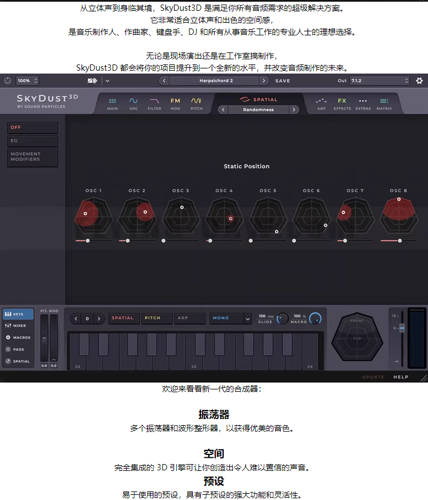Increase the keyboard octave value
428x500 pixels.
[x=99, y=319]
